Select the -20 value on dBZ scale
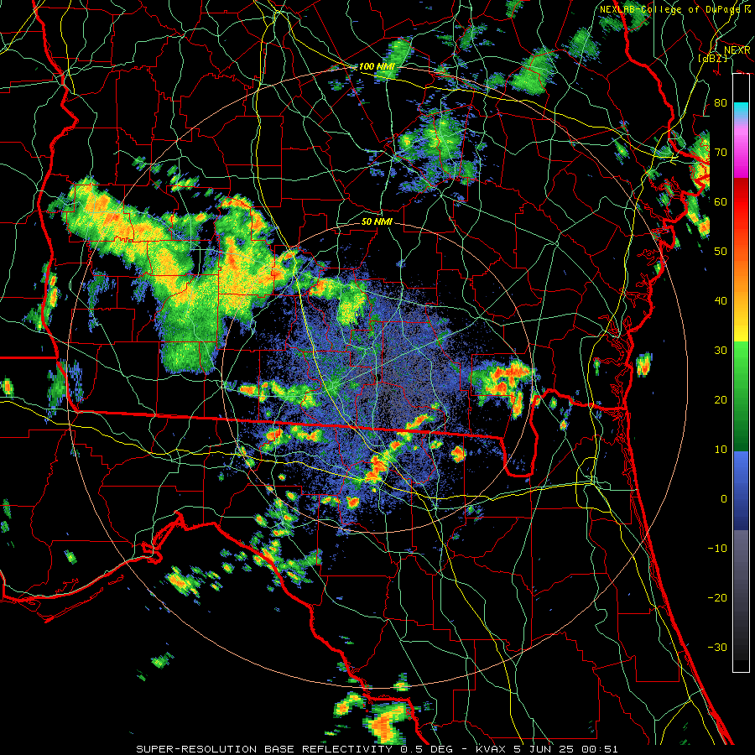 tap(717, 597)
